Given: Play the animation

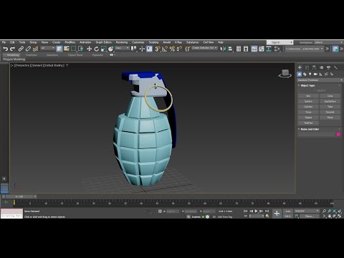Looking at the screenshot, I should [256, 211].
